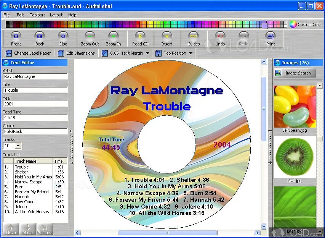
Task: Select the Disc label view
Action: point(63,39)
